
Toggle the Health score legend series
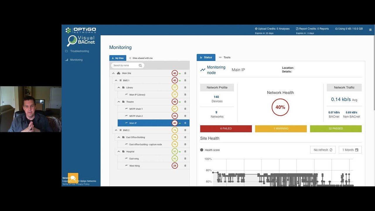click(x=210, y=150)
